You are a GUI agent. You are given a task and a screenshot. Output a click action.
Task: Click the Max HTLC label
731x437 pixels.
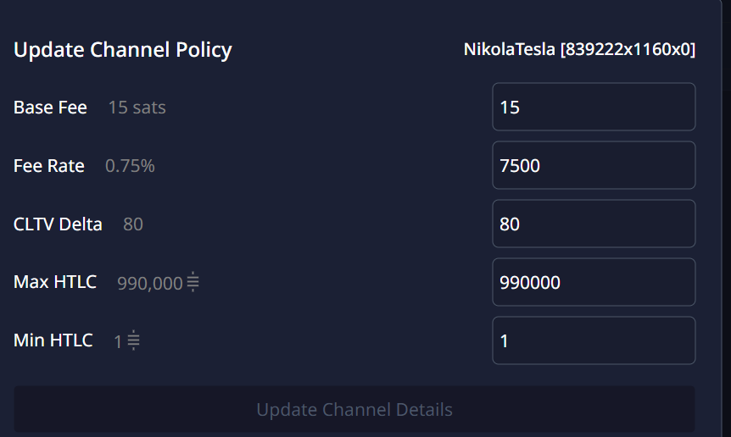pyautogui.click(x=55, y=282)
